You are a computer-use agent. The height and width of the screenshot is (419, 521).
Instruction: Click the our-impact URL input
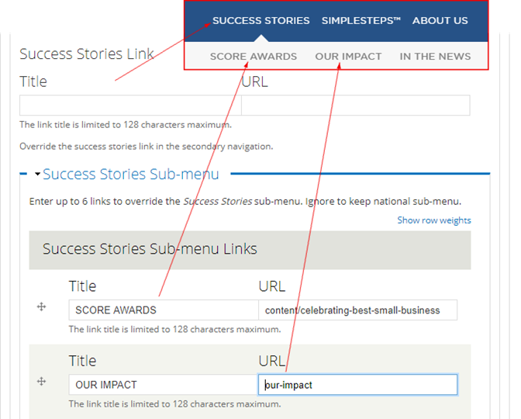point(357,385)
